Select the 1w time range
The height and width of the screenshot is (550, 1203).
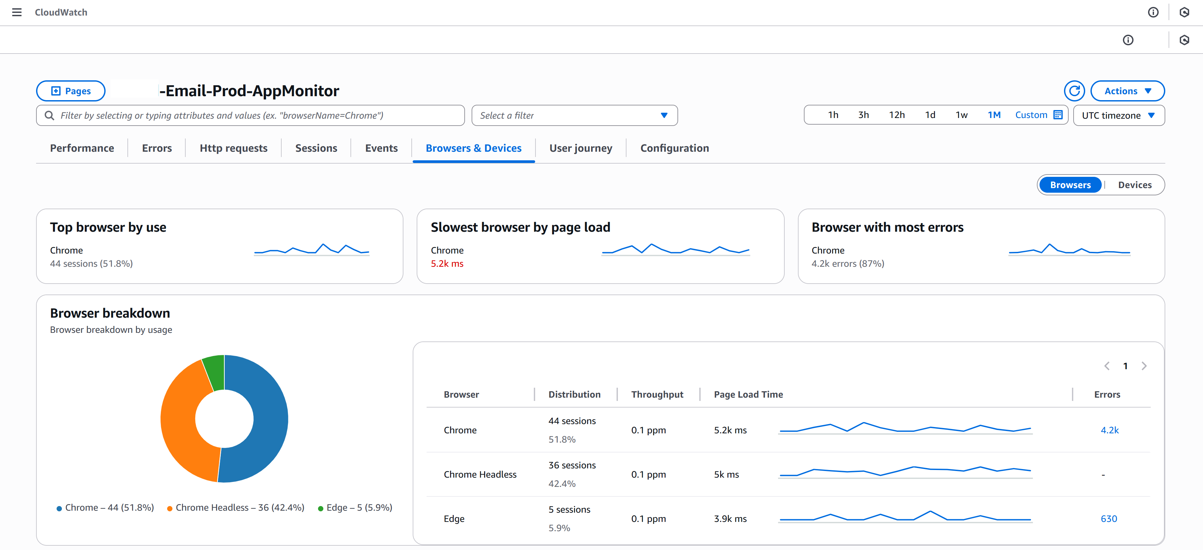961,115
